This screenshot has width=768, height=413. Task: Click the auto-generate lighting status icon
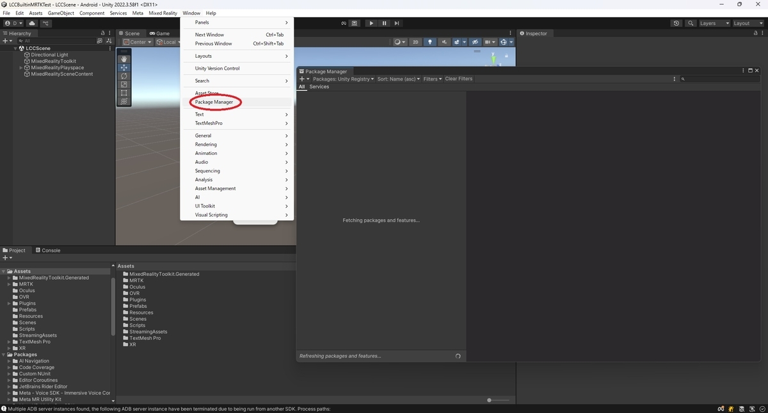pos(751,409)
